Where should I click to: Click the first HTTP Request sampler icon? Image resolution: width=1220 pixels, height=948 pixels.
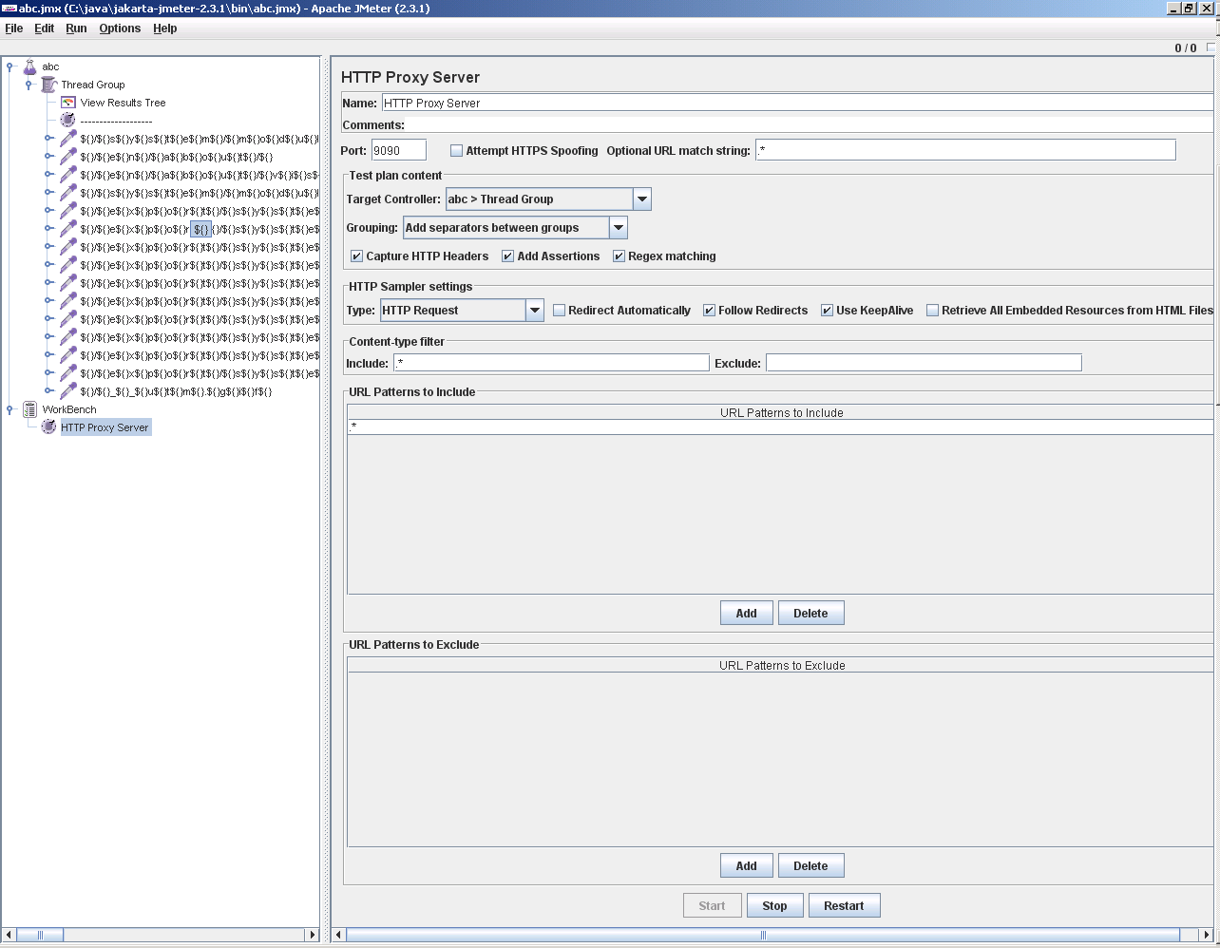(67, 139)
